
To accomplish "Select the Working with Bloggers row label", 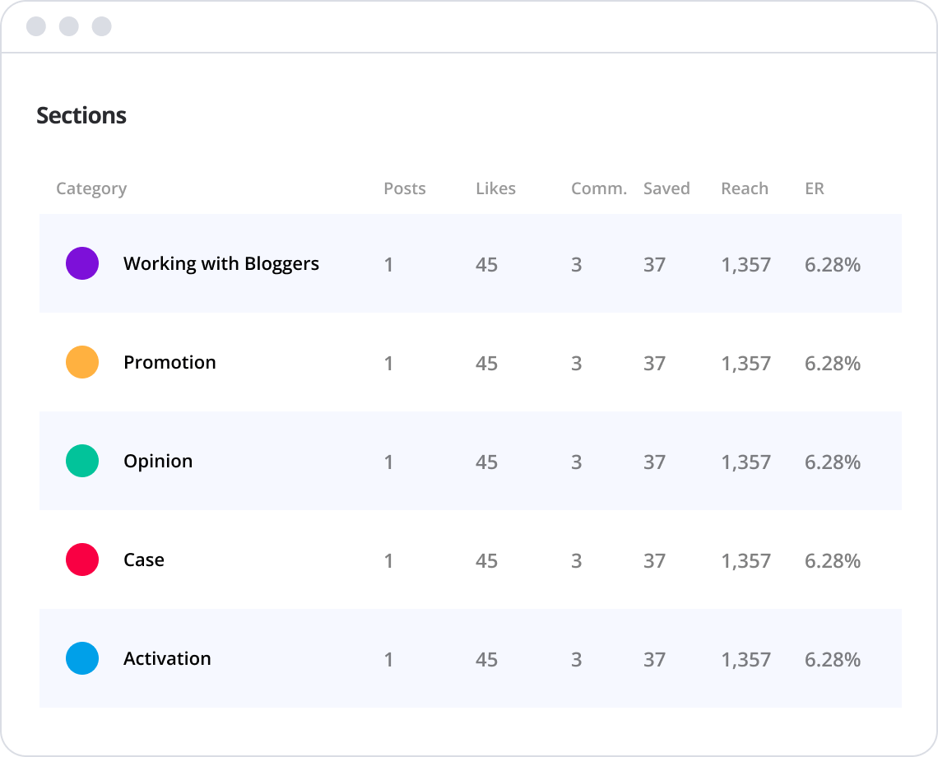I will click(221, 264).
